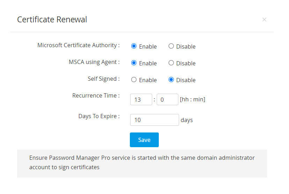Focus the Days To Expire input

point(154,120)
